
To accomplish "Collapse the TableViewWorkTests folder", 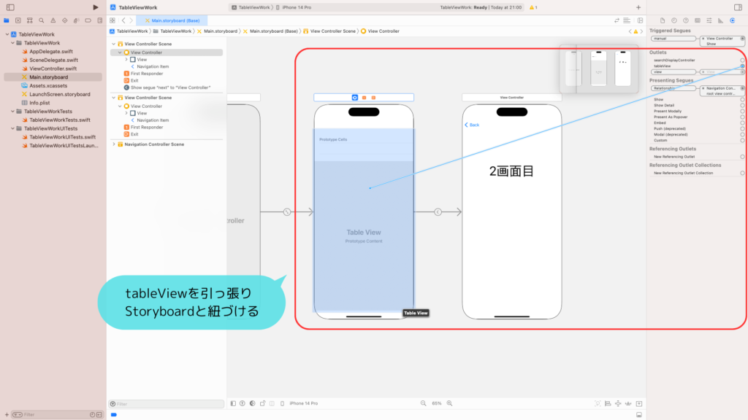I will pos(13,112).
